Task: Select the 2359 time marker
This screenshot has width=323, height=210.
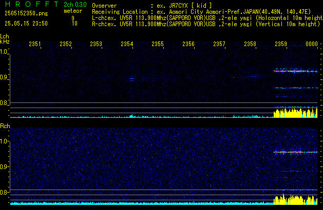Action: (x=281, y=44)
